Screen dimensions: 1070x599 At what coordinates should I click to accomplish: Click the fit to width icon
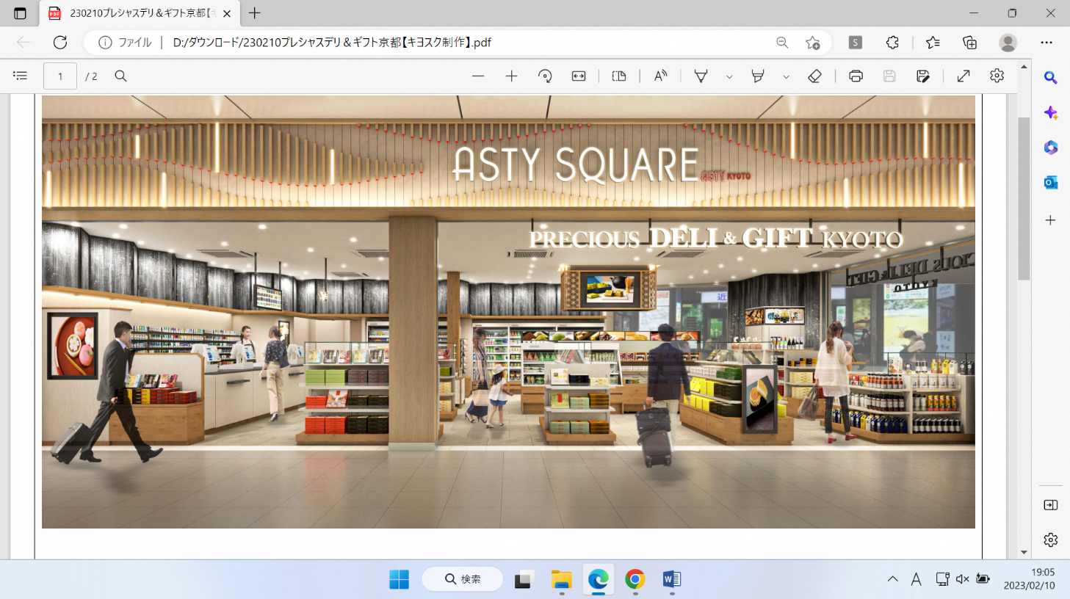click(579, 76)
